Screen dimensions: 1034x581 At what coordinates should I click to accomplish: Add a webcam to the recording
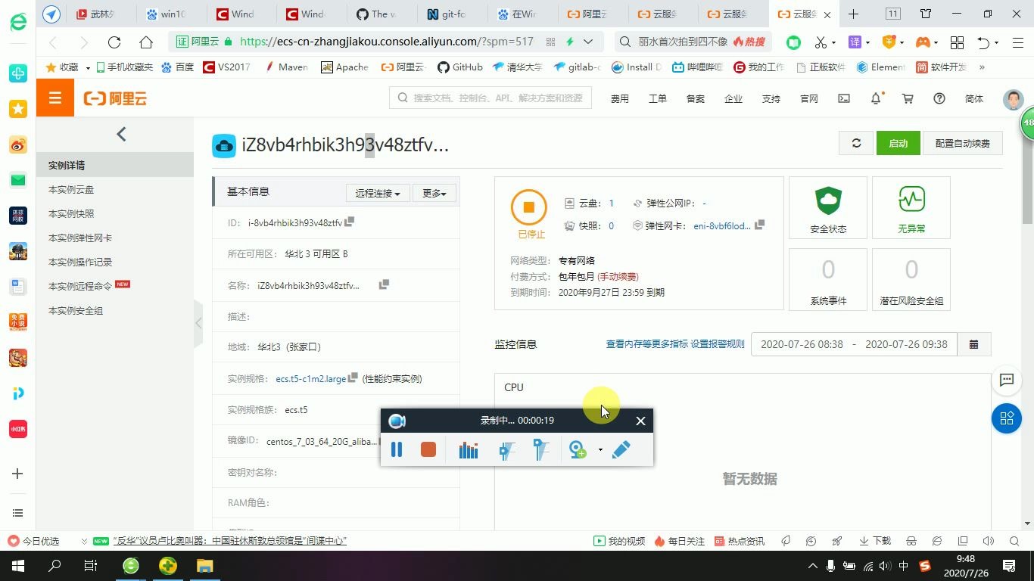[577, 449]
